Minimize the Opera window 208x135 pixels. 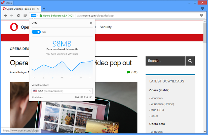point(189,3)
